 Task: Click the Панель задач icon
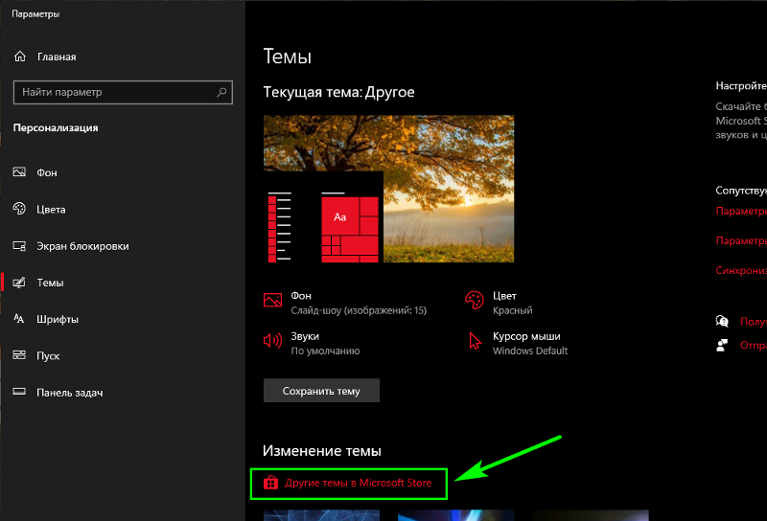pos(19,392)
